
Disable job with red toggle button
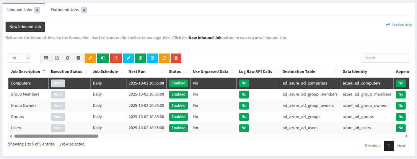pyautogui.click(x=116, y=58)
